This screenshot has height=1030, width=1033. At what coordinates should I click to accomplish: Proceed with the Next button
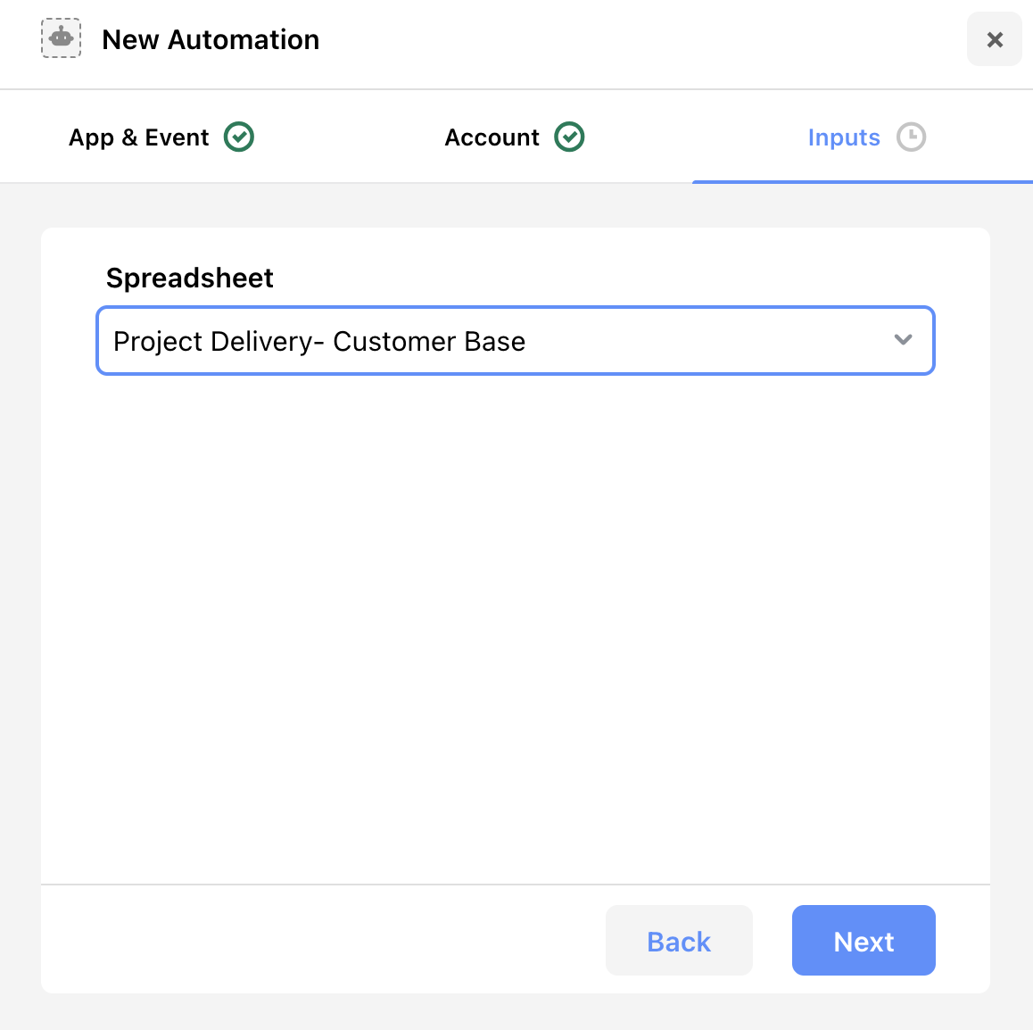click(863, 941)
